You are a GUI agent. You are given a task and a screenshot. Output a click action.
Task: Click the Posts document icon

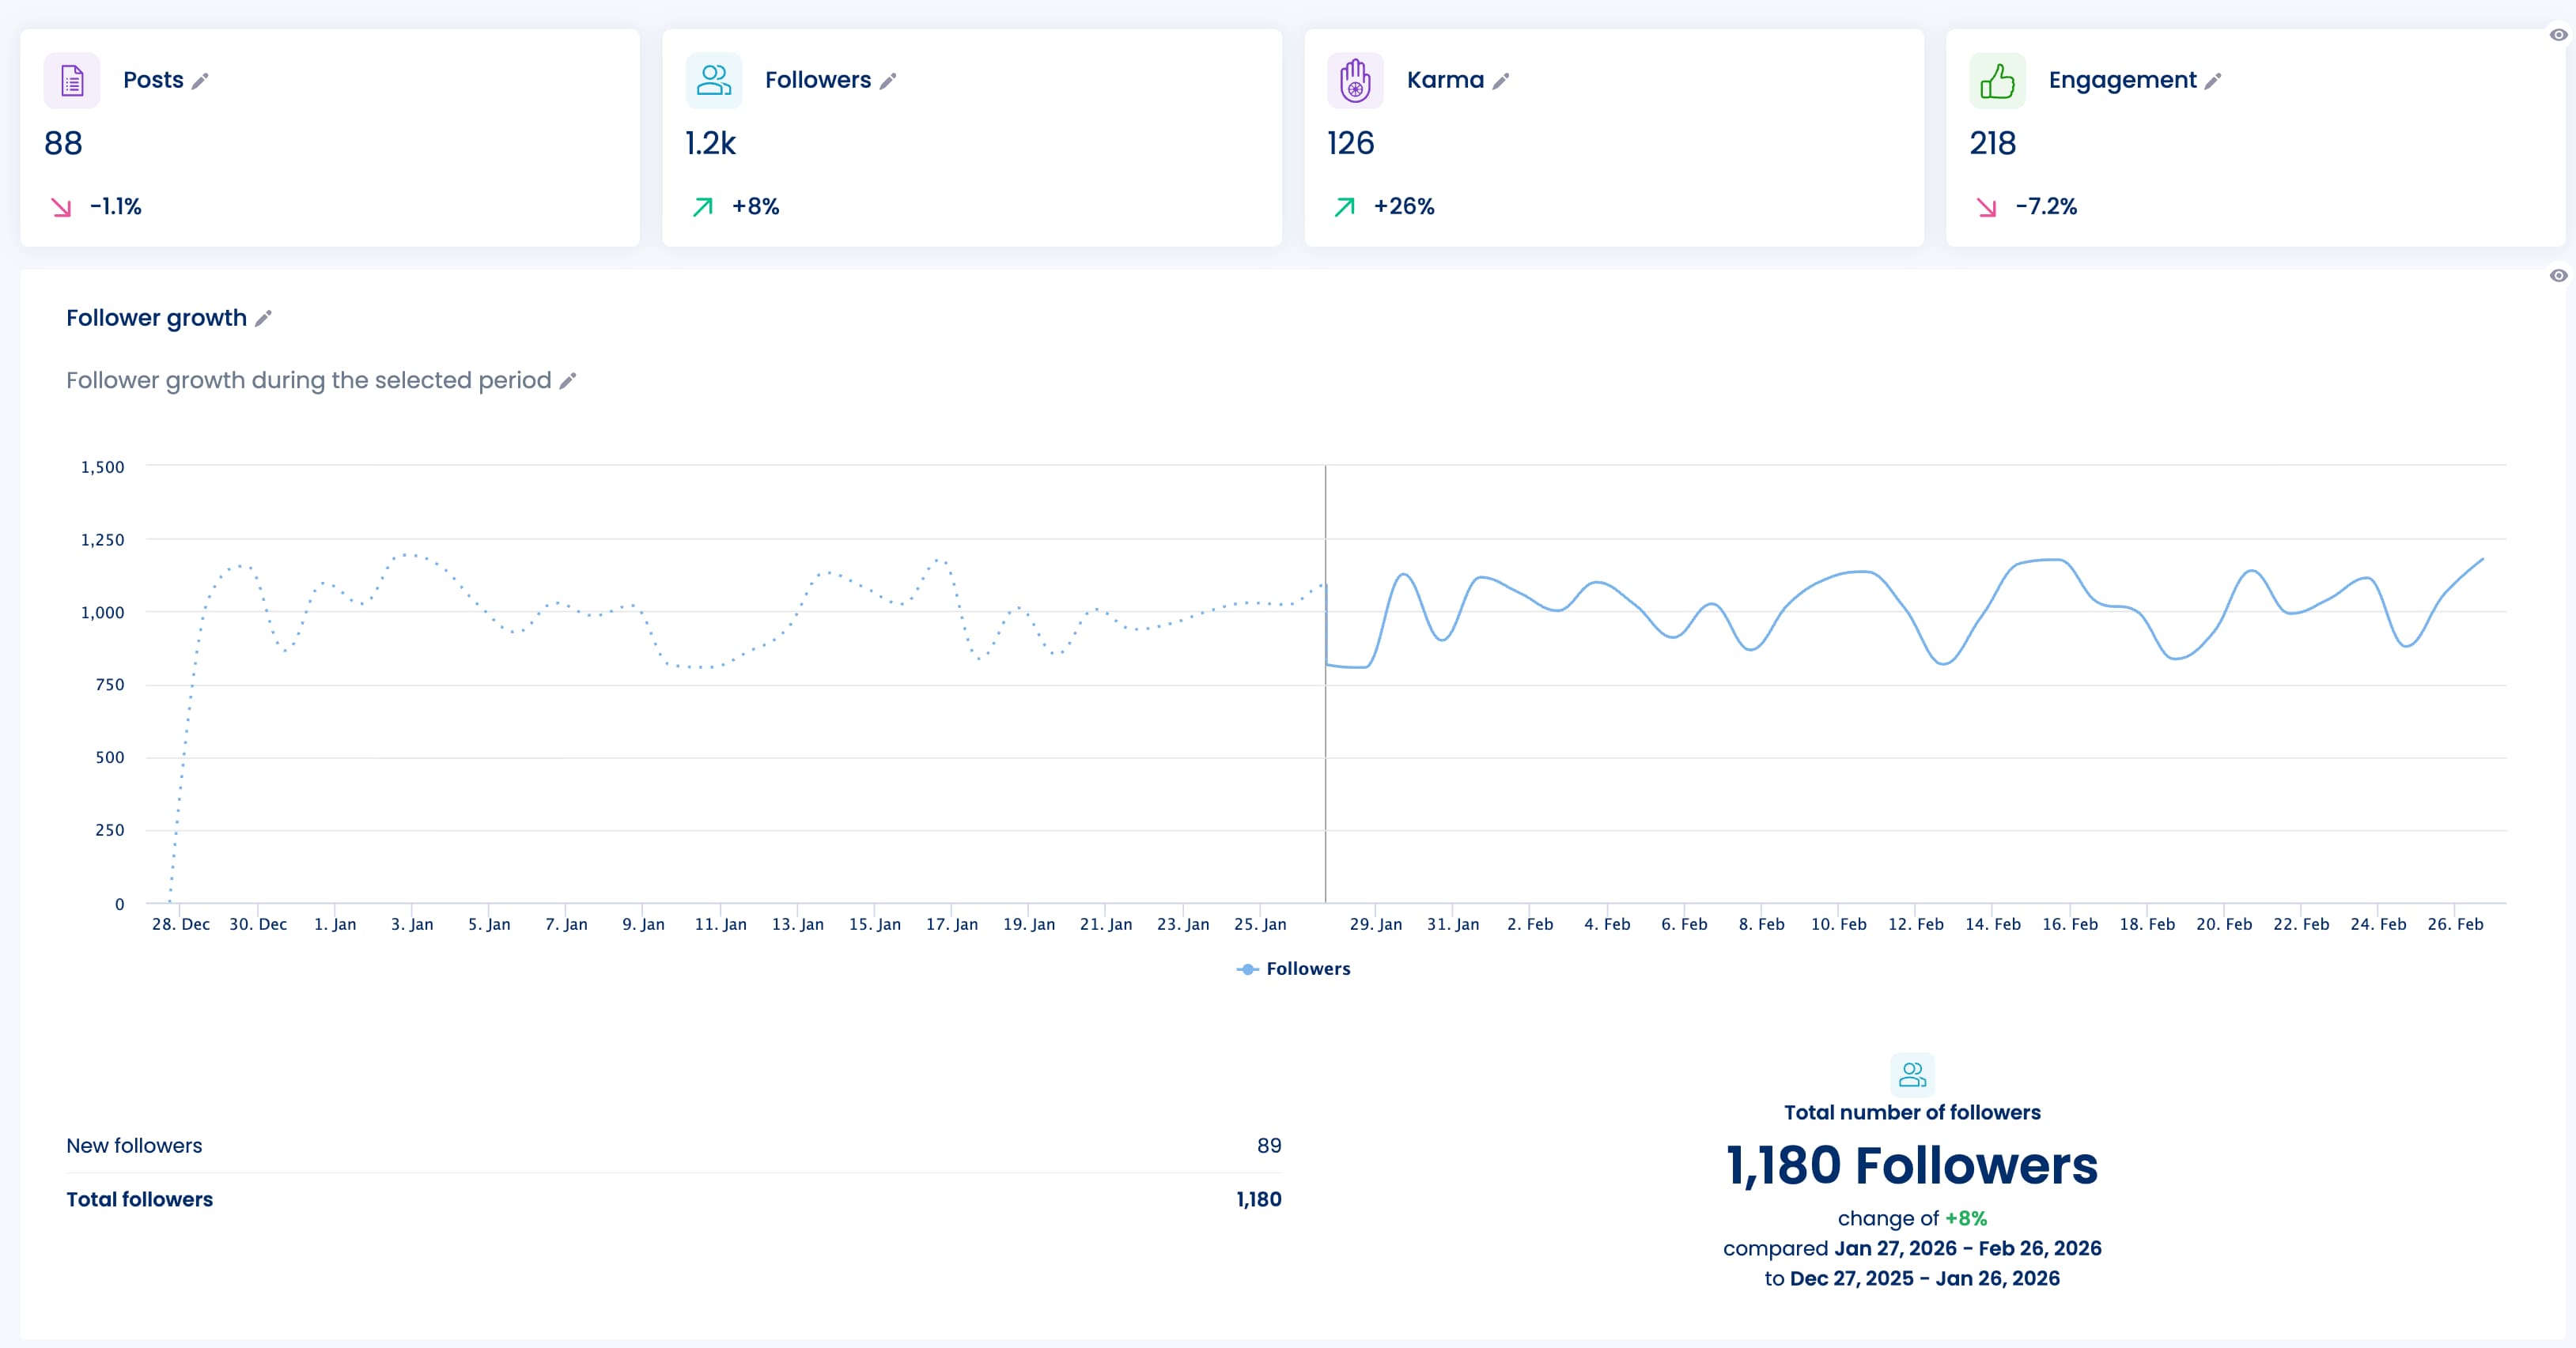tap(71, 80)
